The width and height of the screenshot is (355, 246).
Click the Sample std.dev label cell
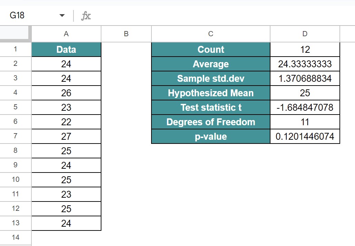(211, 78)
